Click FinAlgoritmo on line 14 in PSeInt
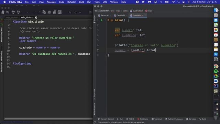Viewport: 220px width, 124px height. (x=22, y=63)
